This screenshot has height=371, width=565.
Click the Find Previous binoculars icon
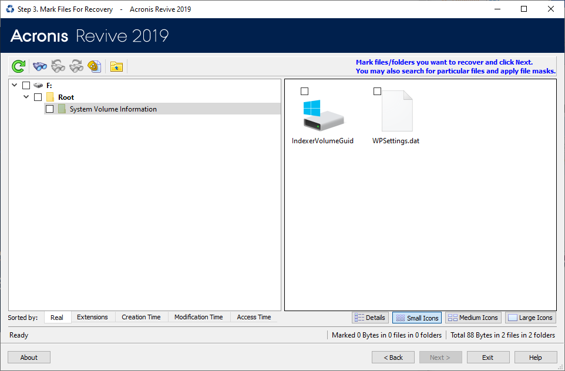58,66
